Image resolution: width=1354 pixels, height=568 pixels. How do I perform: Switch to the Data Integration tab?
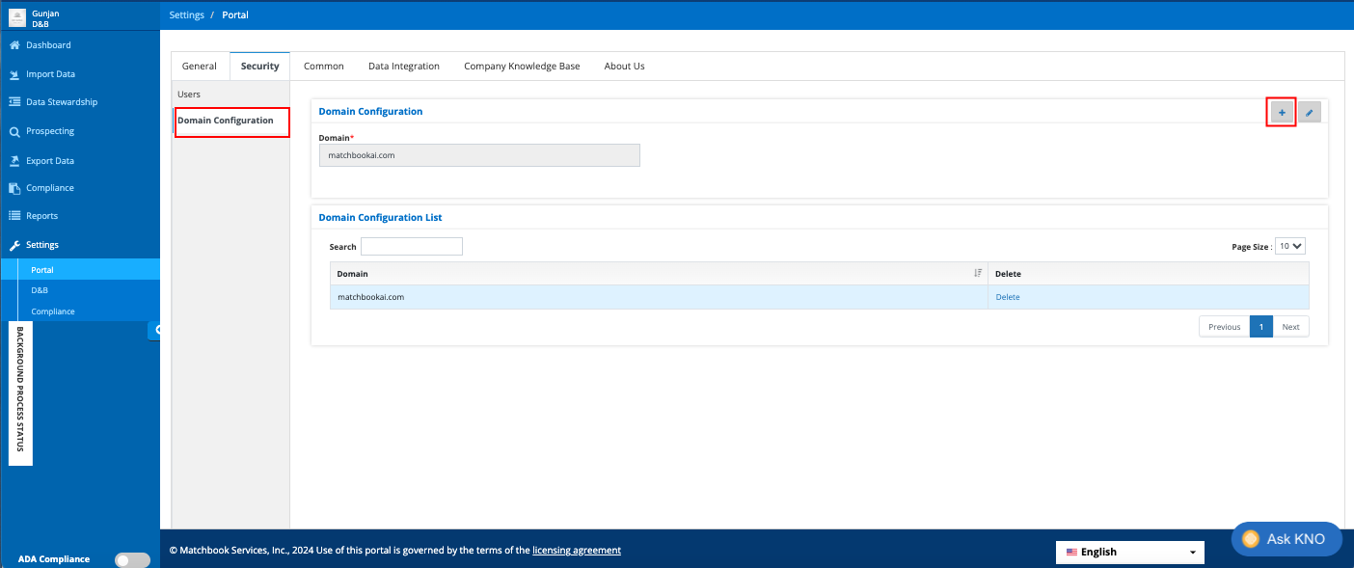tap(404, 67)
